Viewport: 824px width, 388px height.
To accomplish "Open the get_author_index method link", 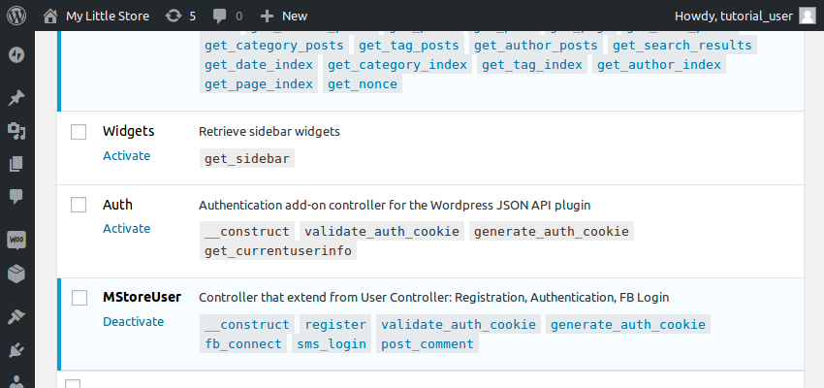I will (659, 65).
